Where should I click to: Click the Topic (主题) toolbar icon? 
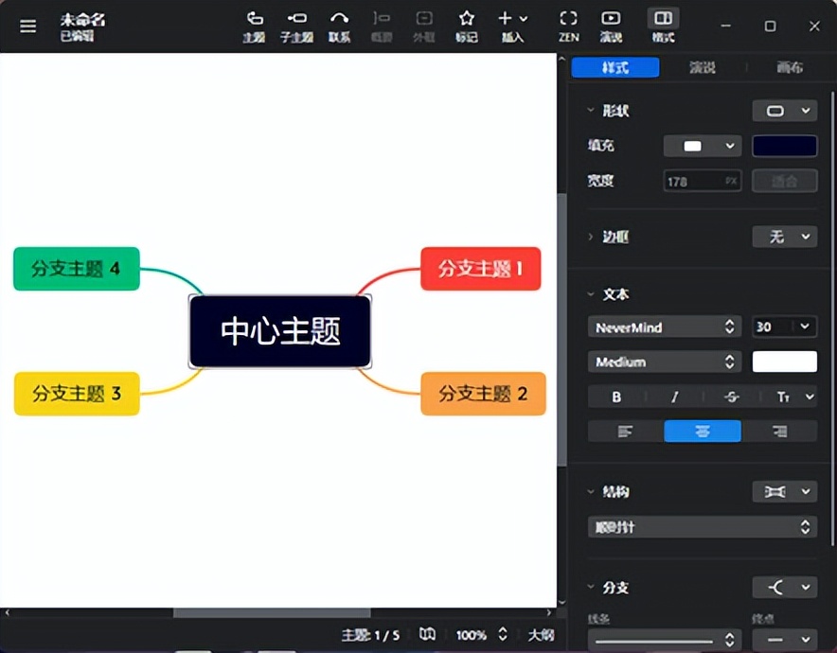tap(254, 24)
